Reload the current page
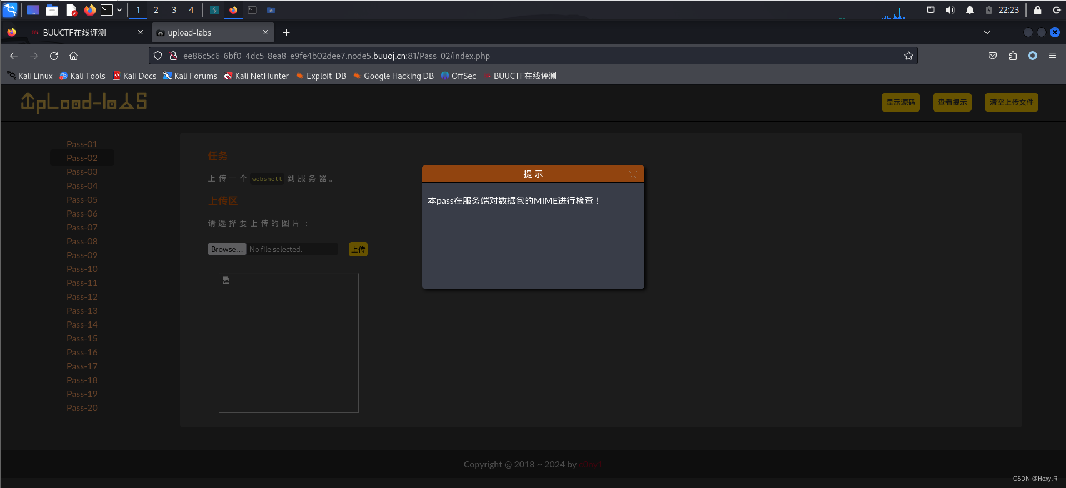 [x=54, y=56]
